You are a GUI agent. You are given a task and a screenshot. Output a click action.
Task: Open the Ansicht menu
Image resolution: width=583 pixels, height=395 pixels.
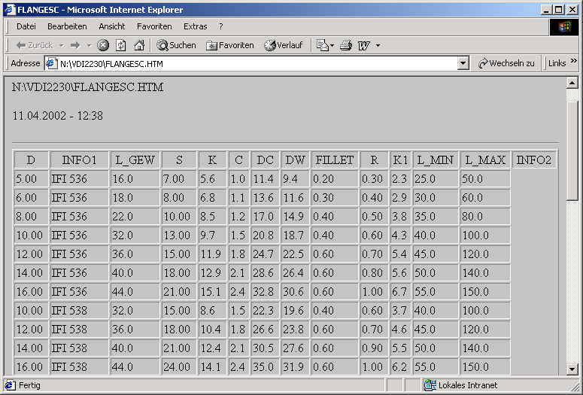[112, 26]
